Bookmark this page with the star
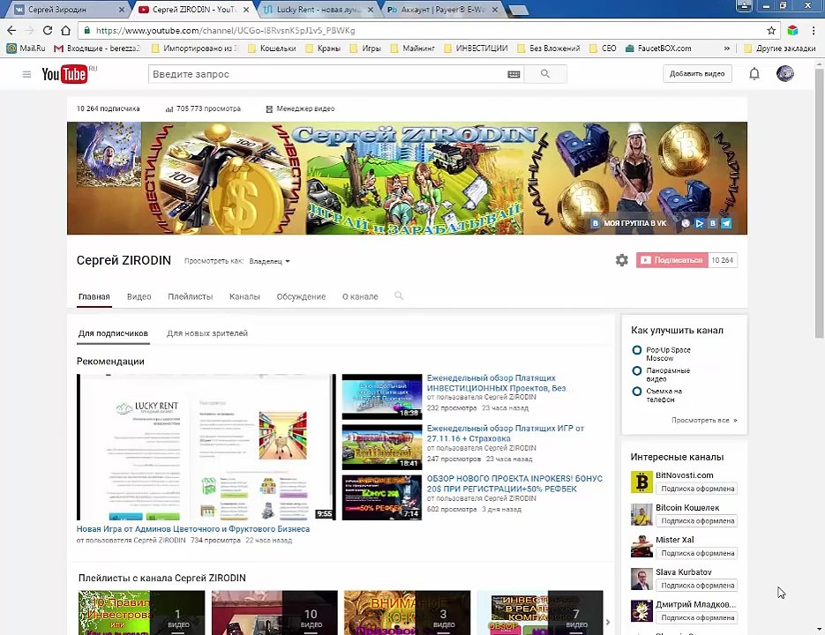 pos(771,31)
